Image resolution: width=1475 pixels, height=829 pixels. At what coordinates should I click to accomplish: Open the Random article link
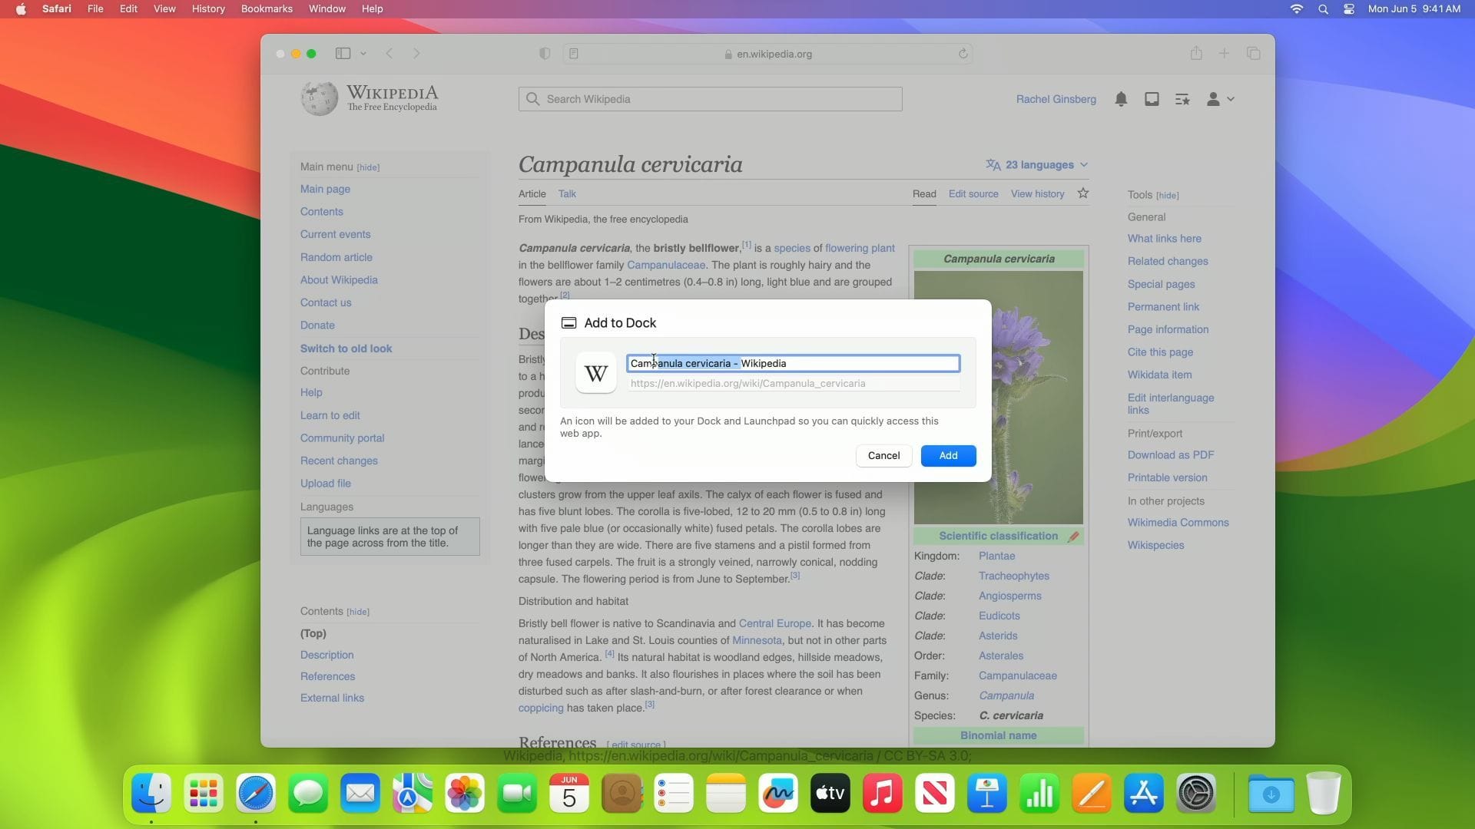tap(336, 257)
